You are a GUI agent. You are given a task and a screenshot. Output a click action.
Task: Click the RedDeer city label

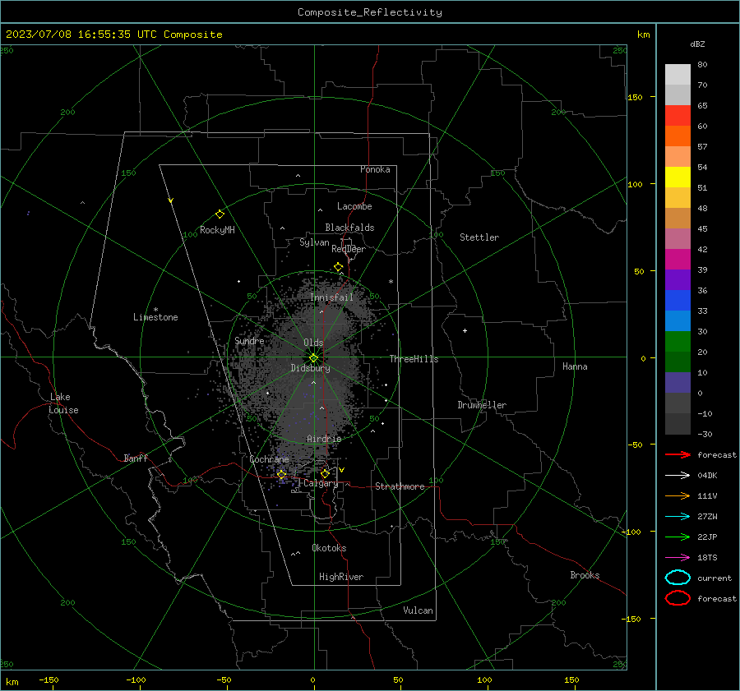pos(349,249)
